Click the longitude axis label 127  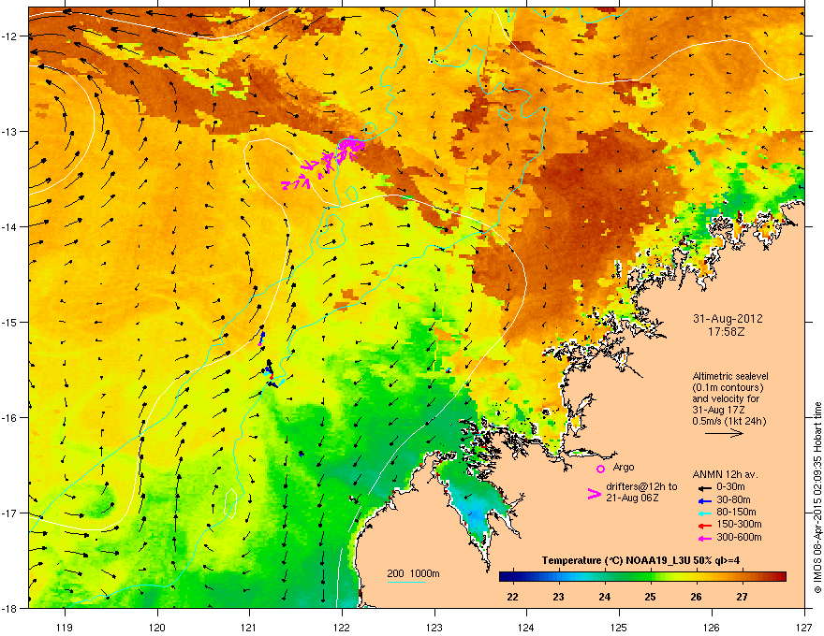point(804,628)
